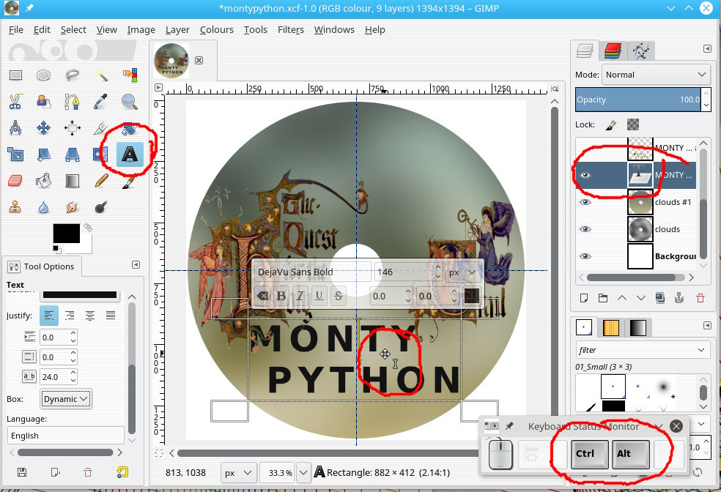Screen dimensions: 721x492
Task: Select the Bucket Fill tool
Action: tap(44, 180)
